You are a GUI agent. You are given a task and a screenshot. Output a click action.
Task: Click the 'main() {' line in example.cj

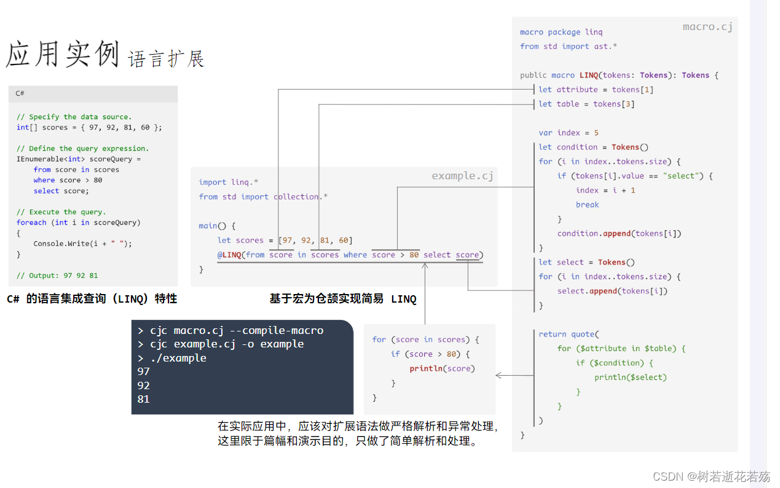click(217, 226)
